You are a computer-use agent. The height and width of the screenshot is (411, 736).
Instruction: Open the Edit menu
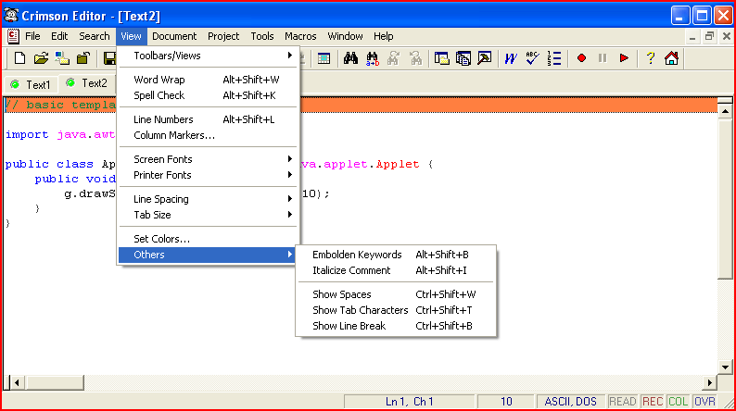point(59,36)
